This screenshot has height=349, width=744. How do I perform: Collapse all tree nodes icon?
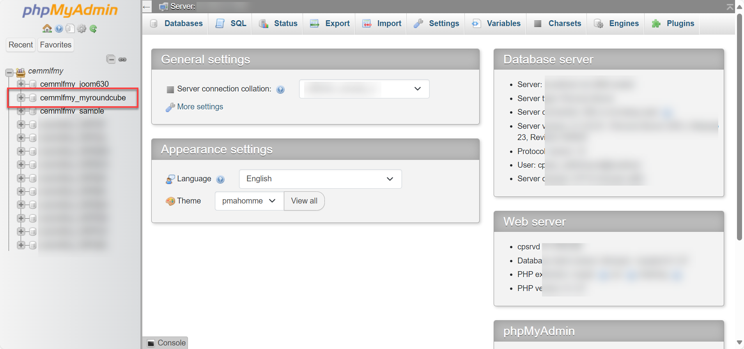coord(111,59)
